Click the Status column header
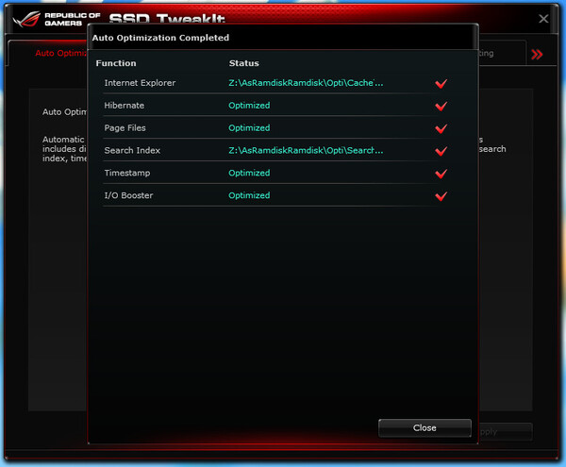 tap(243, 63)
